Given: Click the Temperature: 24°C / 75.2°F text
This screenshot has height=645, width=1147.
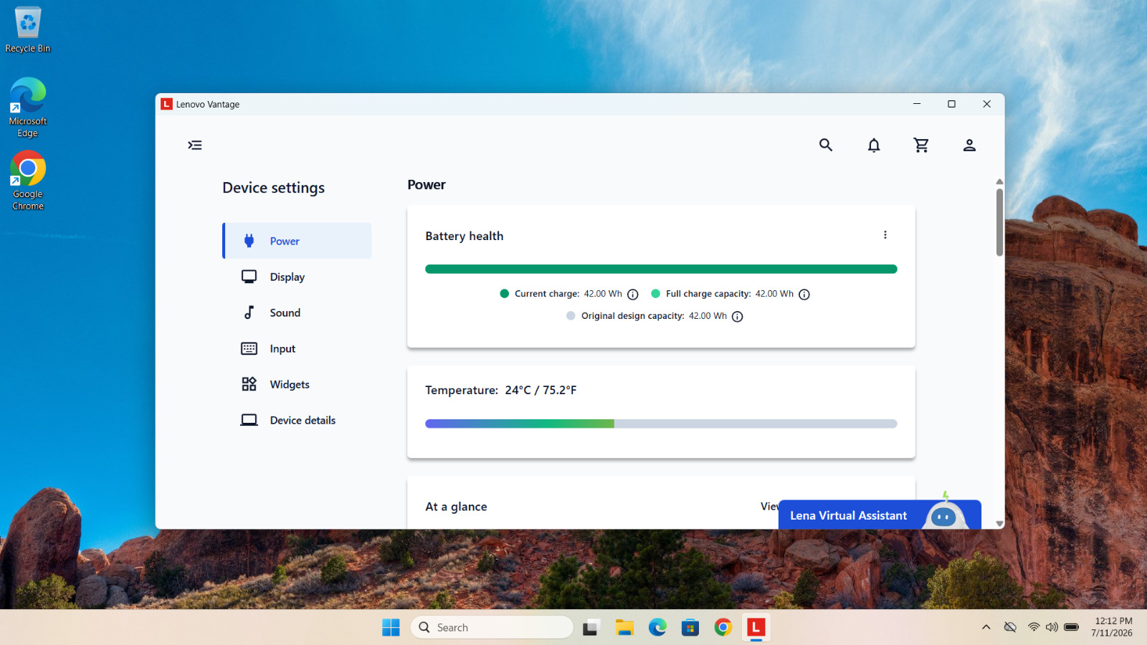Looking at the screenshot, I should pos(501,390).
